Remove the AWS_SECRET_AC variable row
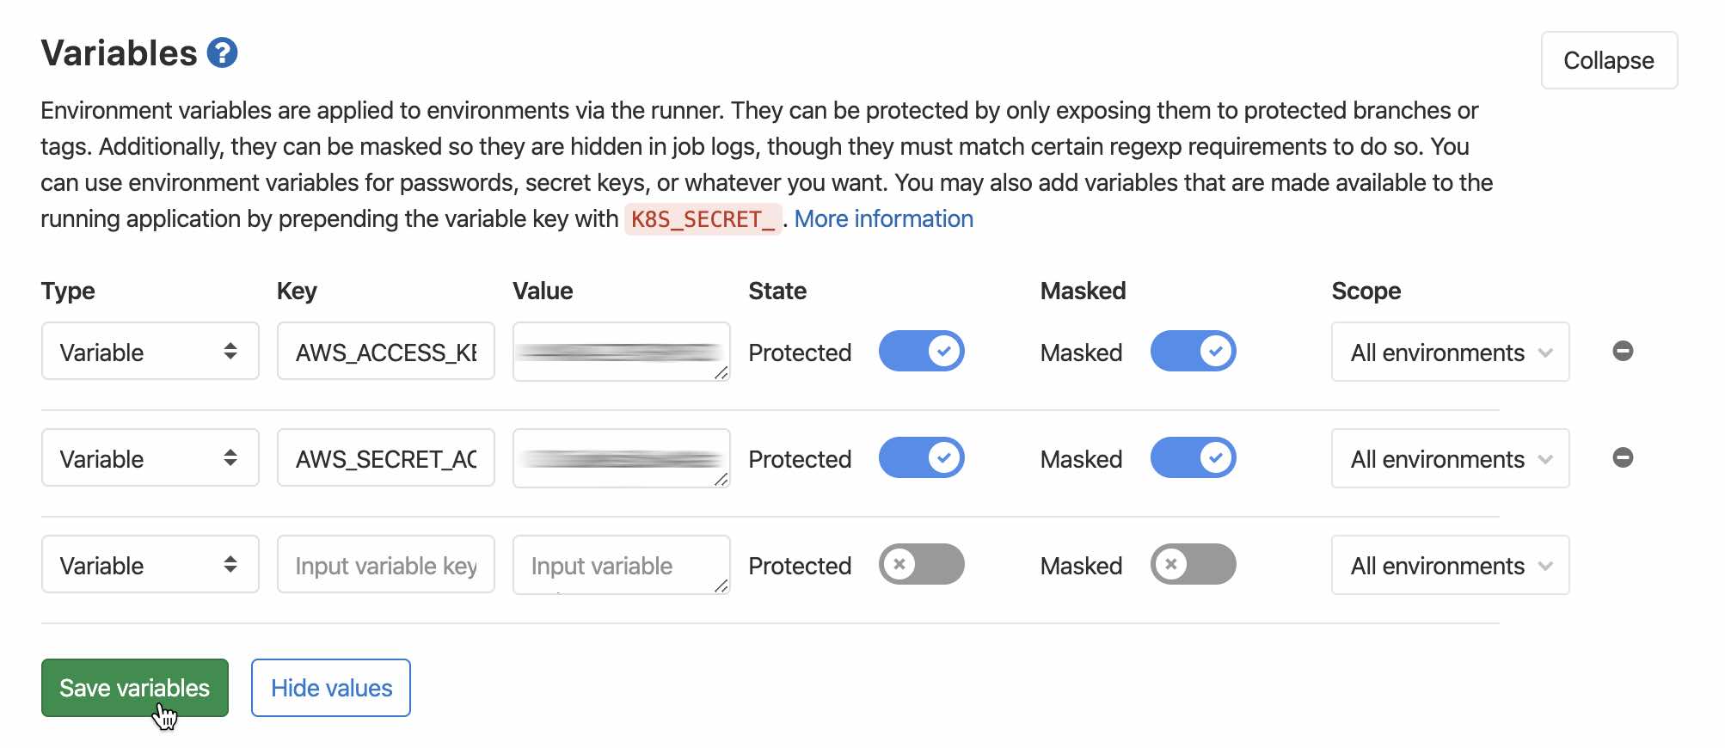Screen dimensions: 1725x748 tap(1623, 457)
